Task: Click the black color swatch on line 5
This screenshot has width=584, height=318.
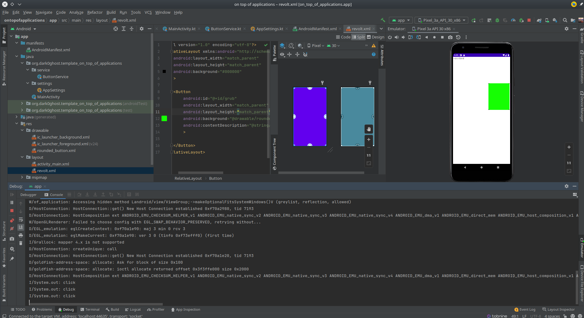Action: coord(164,71)
